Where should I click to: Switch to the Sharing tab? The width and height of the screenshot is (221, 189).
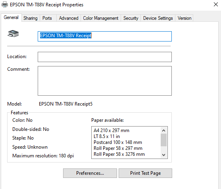tap(31, 18)
